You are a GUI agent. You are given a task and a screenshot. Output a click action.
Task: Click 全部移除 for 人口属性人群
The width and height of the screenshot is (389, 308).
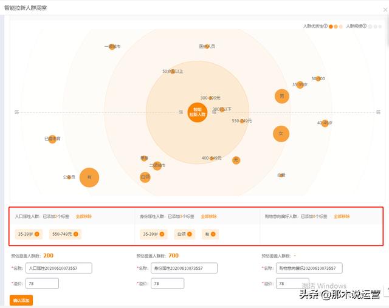pyautogui.click(x=84, y=216)
